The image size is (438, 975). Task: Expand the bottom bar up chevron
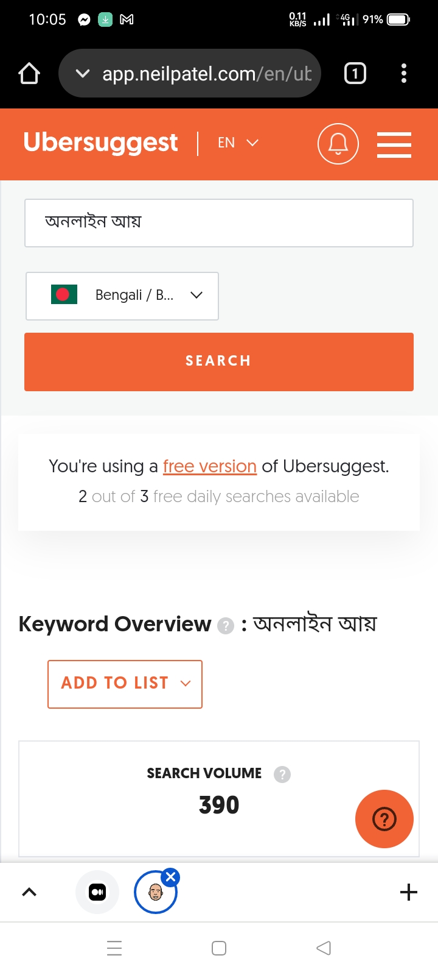pos(29,892)
